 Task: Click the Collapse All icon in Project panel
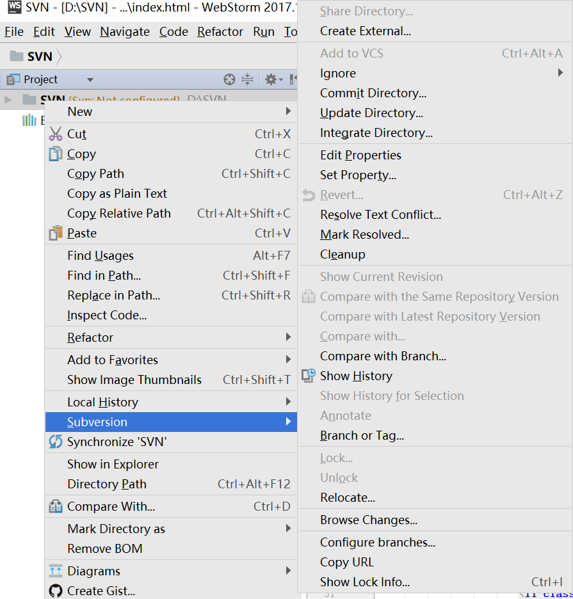tap(247, 79)
